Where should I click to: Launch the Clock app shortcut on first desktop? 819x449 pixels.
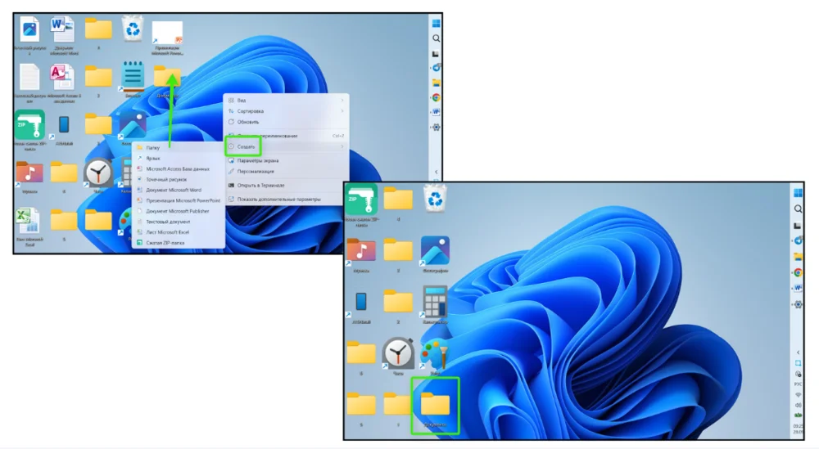coord(98,173)
